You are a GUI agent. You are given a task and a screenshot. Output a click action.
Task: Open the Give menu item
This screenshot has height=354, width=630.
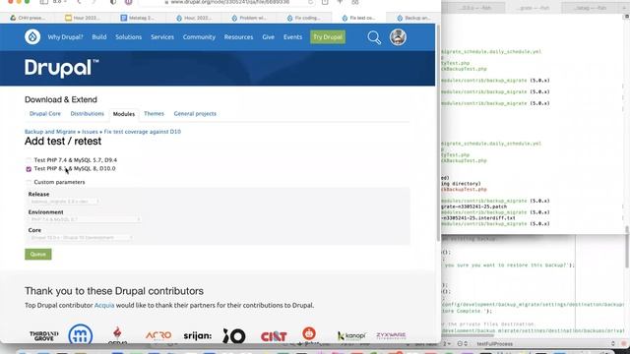[268, 37]
